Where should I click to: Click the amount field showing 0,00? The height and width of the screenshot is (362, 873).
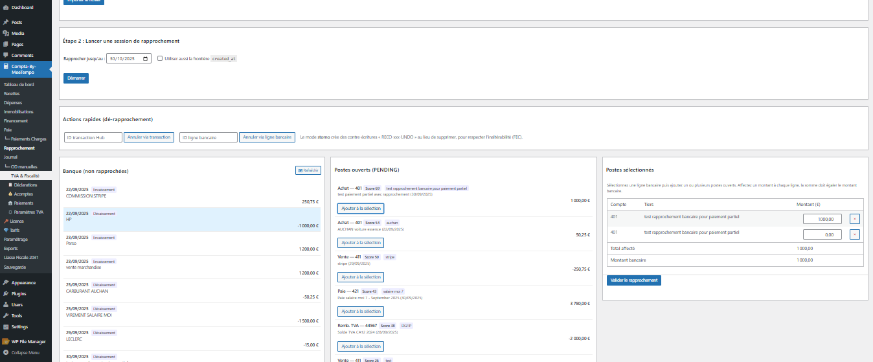coord(822,234)
